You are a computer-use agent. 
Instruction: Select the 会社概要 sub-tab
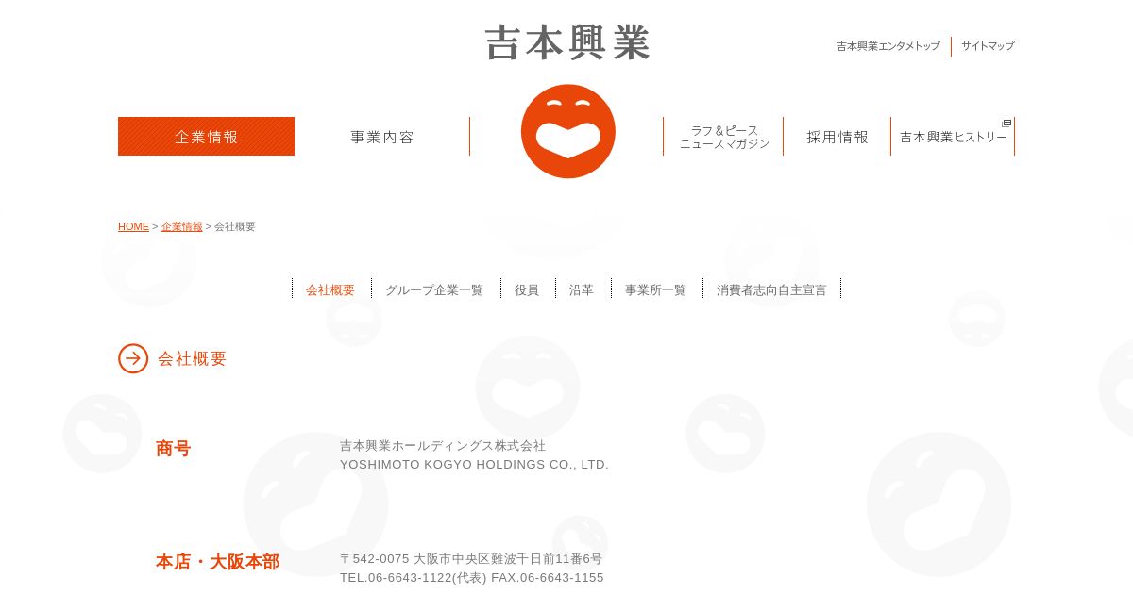pos(330,290)
